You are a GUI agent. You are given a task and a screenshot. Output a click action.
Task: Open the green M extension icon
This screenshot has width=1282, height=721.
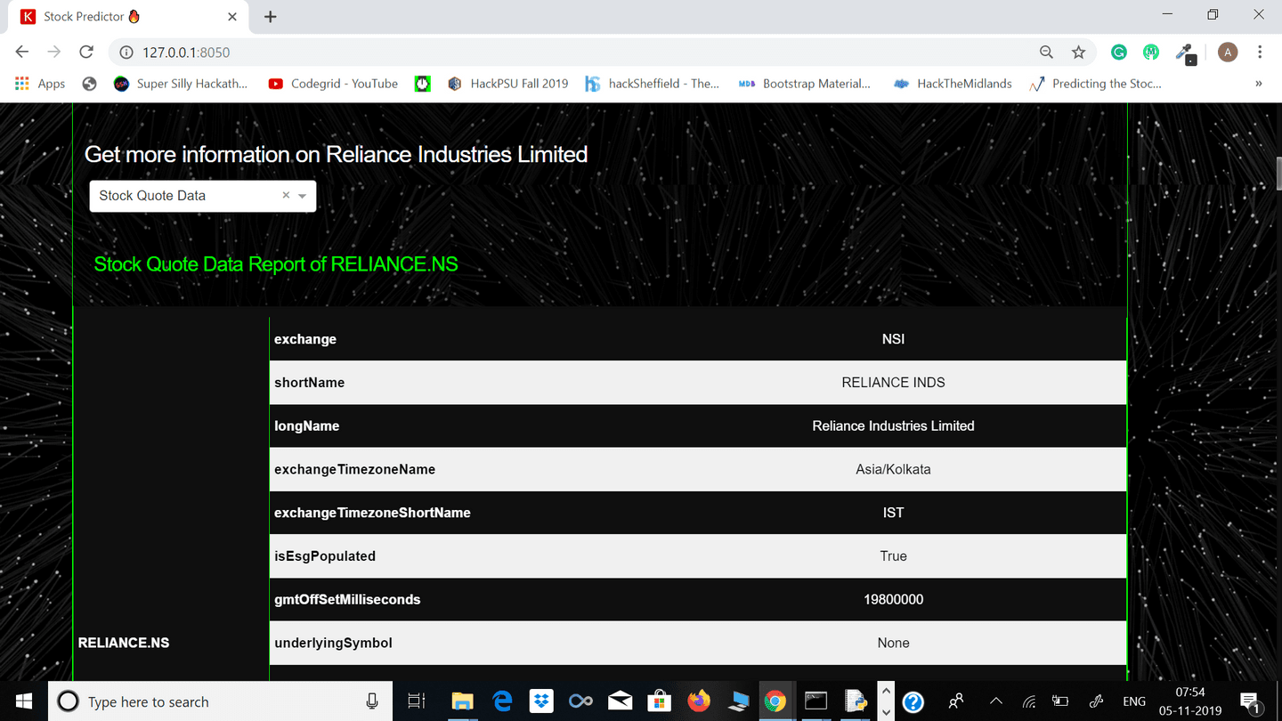pyautogui.click(x=1152, y=53)
